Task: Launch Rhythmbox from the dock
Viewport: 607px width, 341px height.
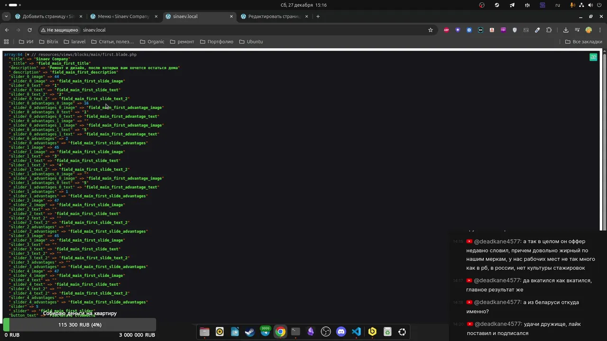Action: point(220,332)
